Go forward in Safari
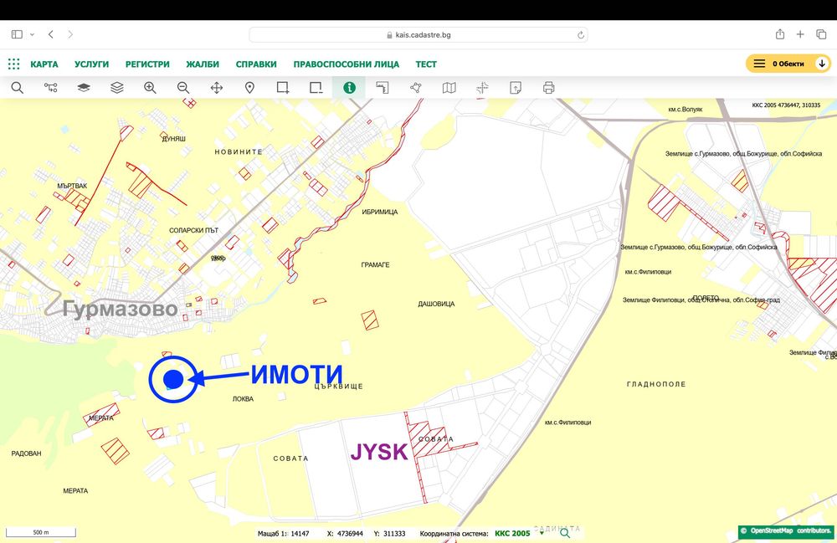This screenshot has width=837, height=543. 70,34
